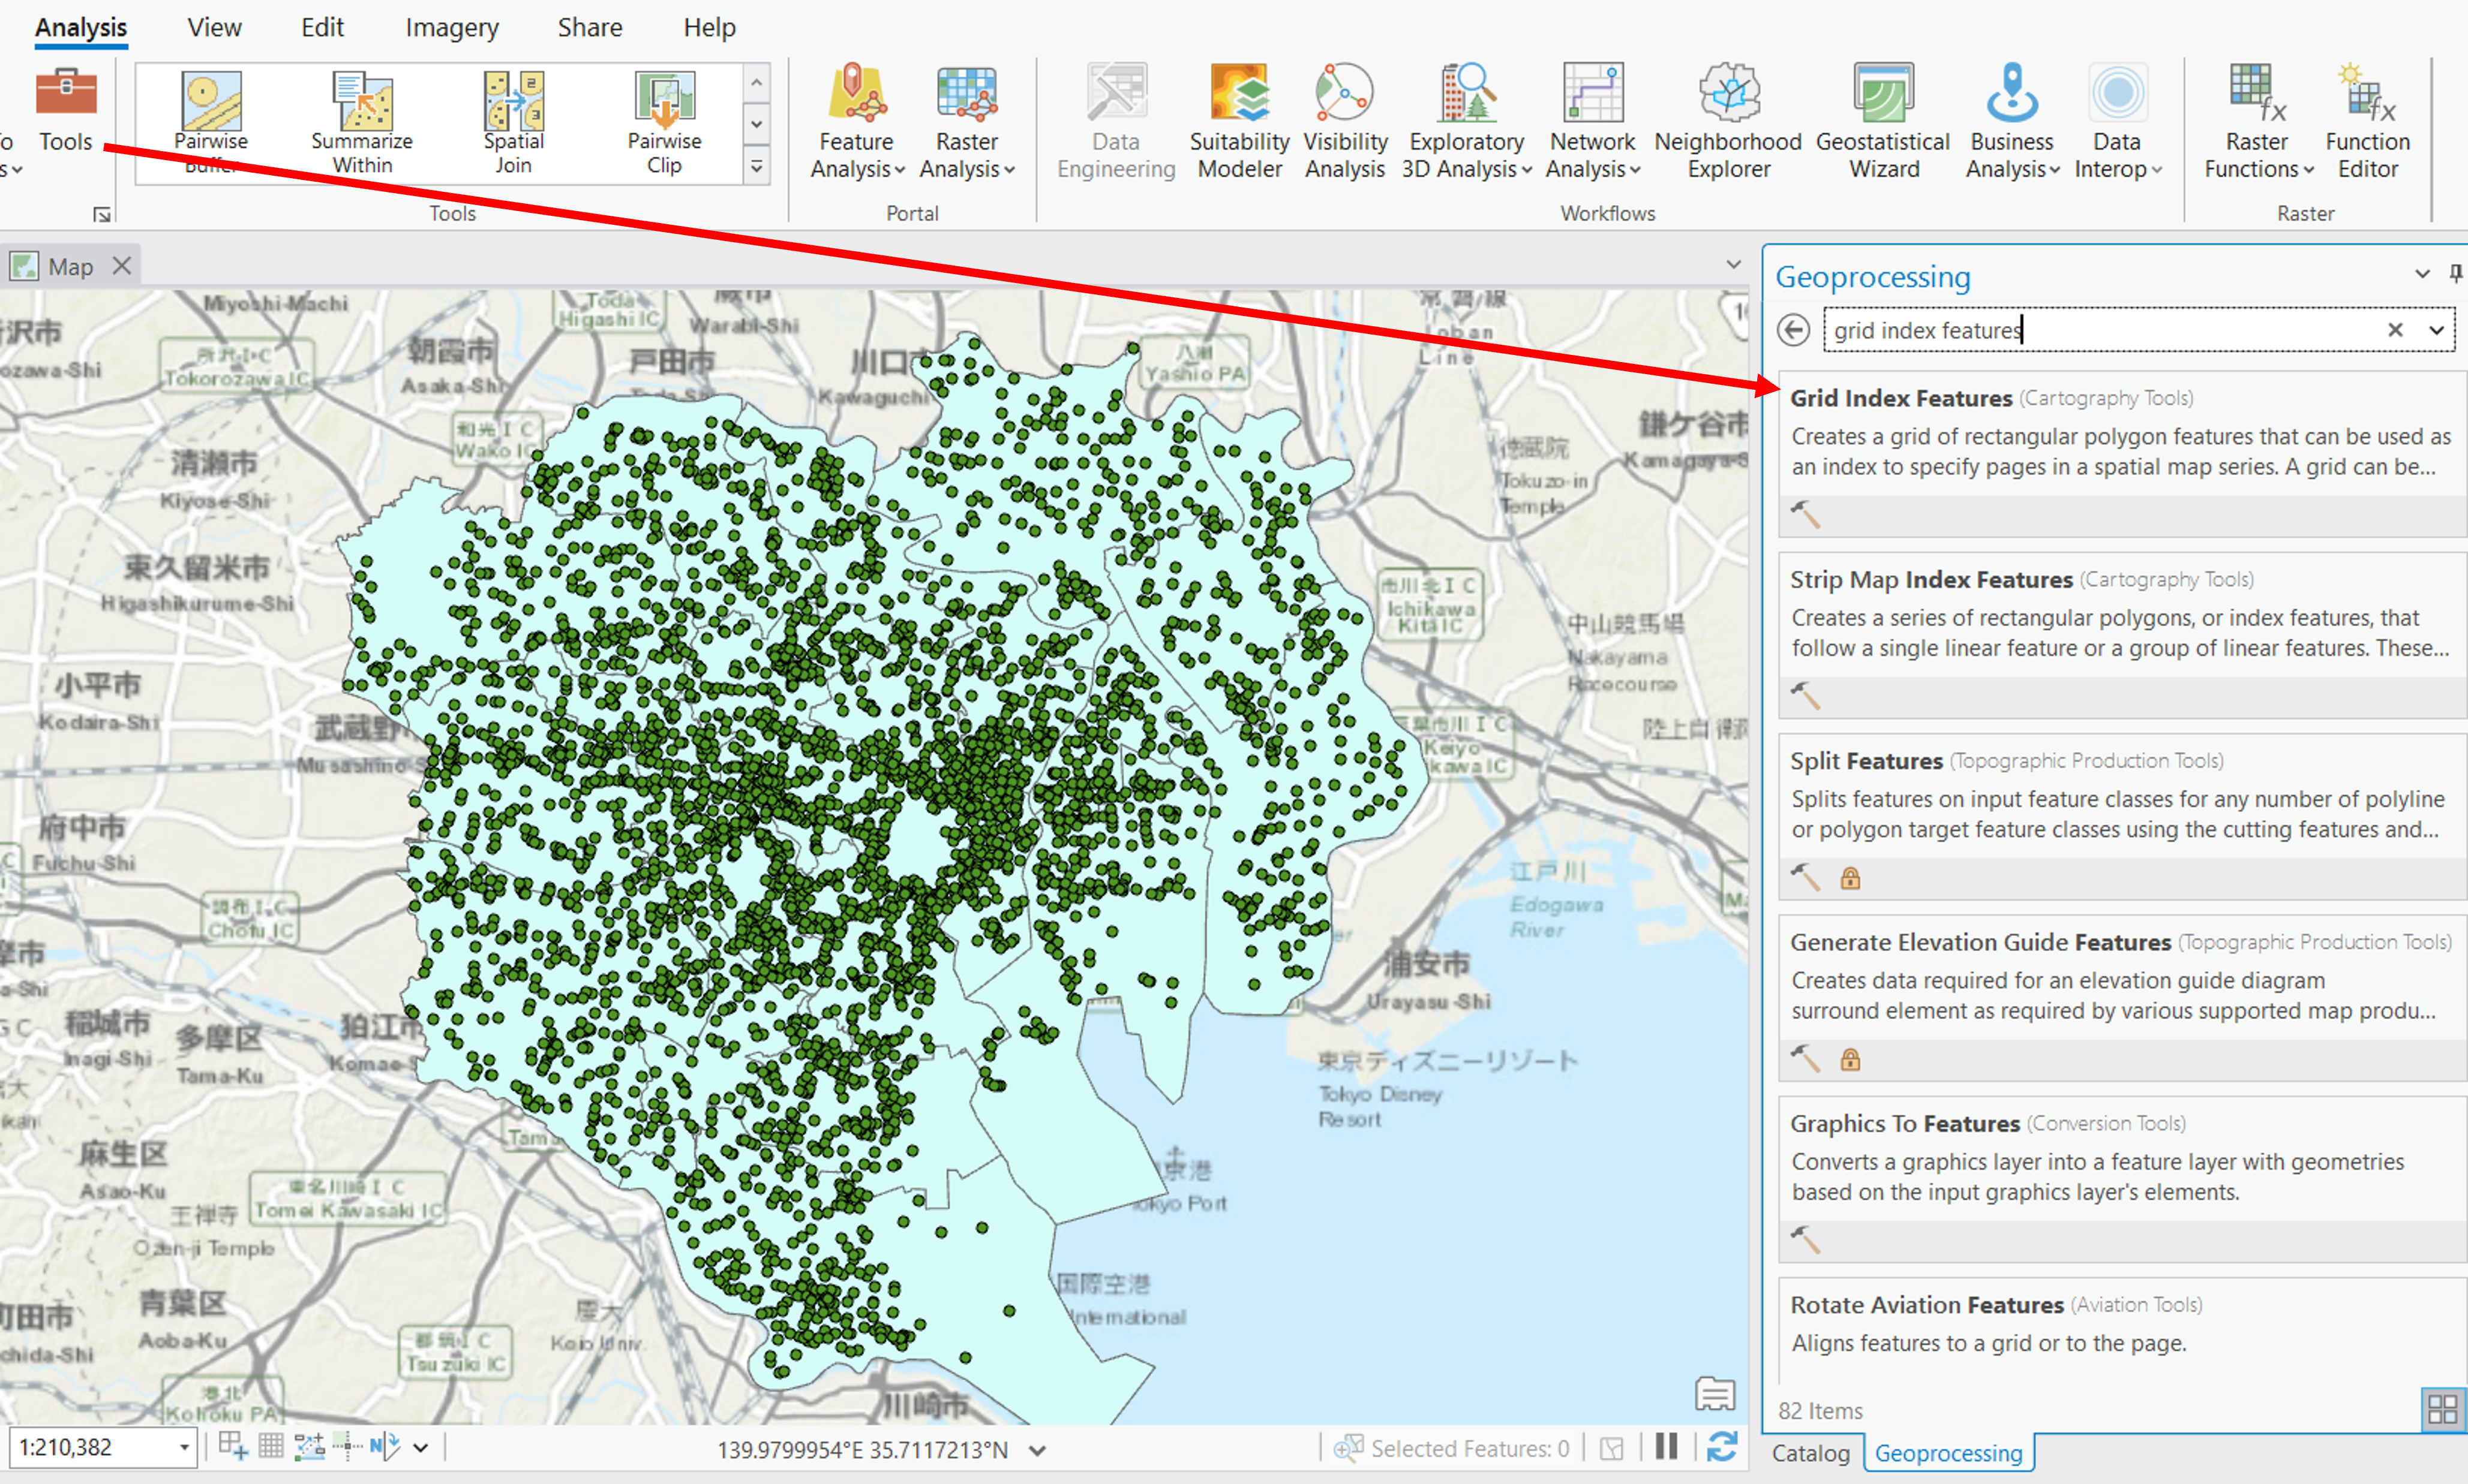Launch the Tools group dialog launcher
Image resolution: width=2468 pixels, height=1484 pixels.
point(101,214)
